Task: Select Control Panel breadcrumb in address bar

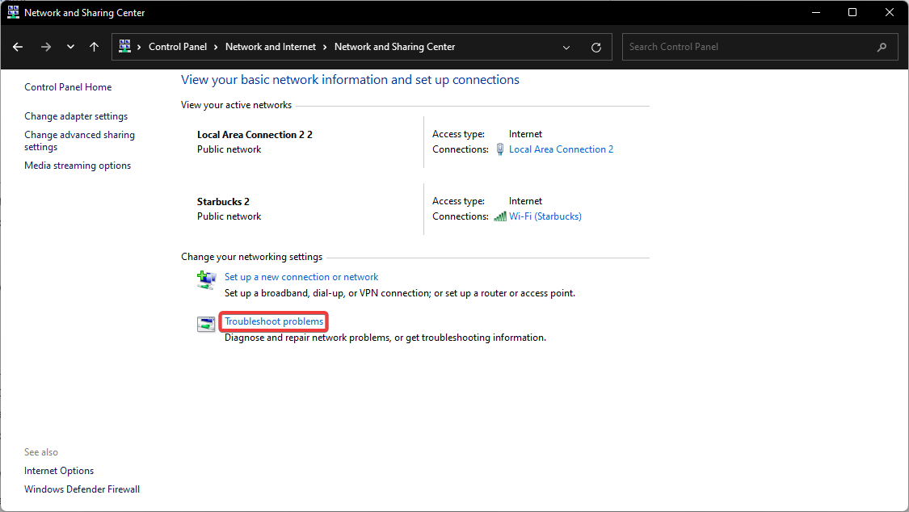Action: click(178, 47)
